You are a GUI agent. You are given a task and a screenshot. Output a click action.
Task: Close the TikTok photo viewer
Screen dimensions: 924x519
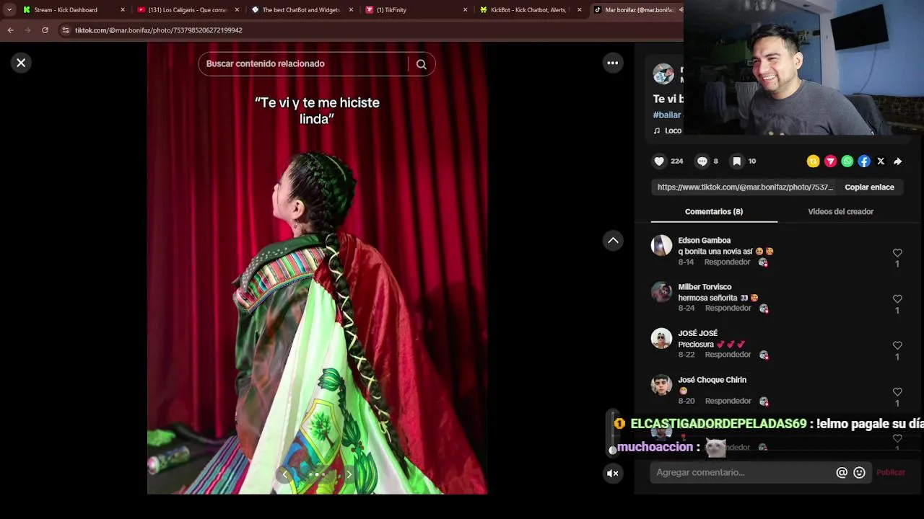pos(21,63)
